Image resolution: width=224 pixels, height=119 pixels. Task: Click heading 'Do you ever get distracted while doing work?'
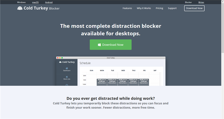[x=111, y=98]
